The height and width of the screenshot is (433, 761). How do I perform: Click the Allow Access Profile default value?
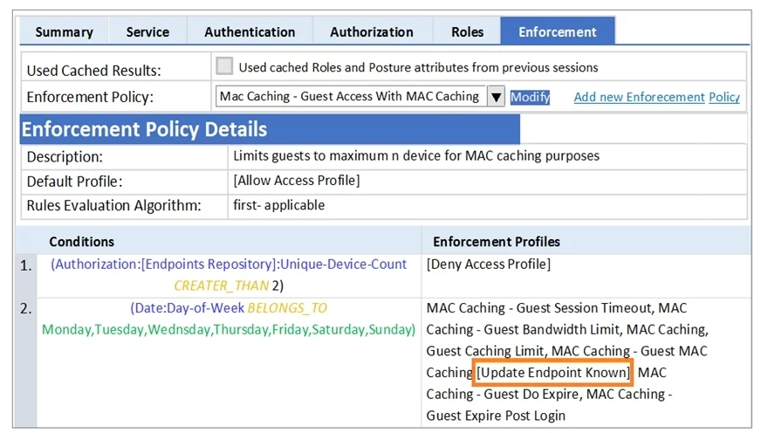[297, 181]
